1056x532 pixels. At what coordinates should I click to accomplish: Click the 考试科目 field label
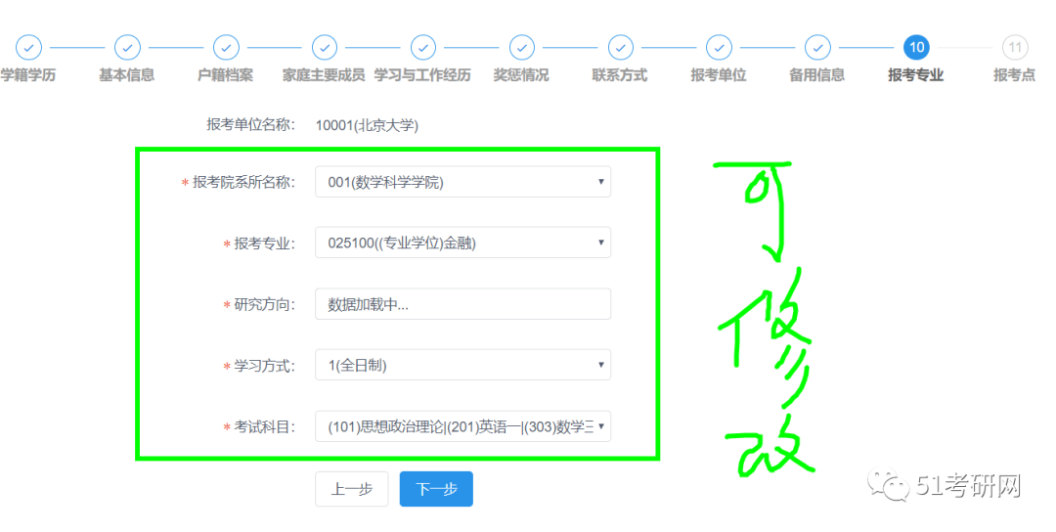265,427
